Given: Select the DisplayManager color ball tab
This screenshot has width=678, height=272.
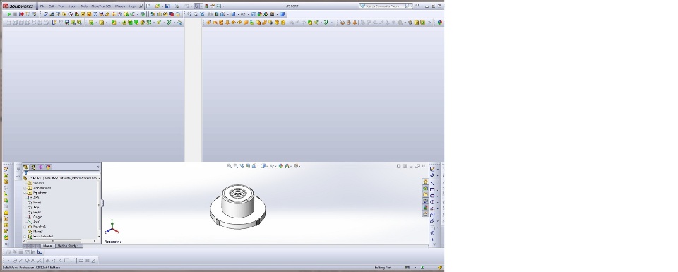Looking at the screenshot, I should click(x=49, y=167).
